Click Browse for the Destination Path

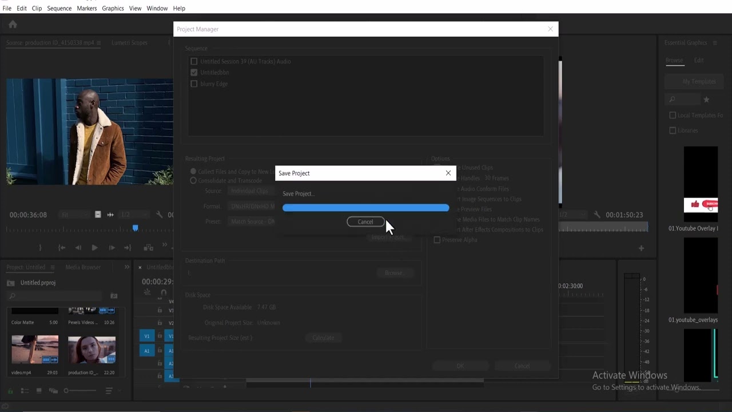click(x=395, y=273)
